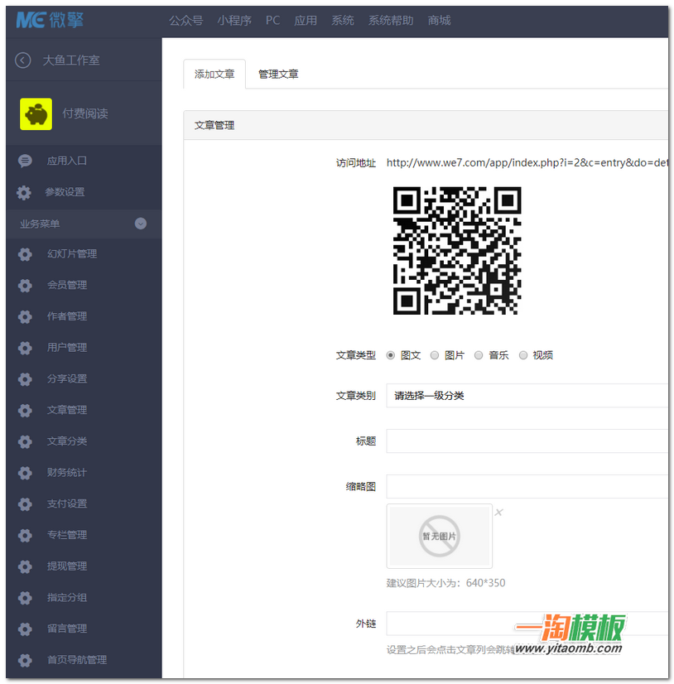The height and width of the screenshot is (684, 674).
Task: Click the 付费阅读 module name
Action: tap(85, 113)
